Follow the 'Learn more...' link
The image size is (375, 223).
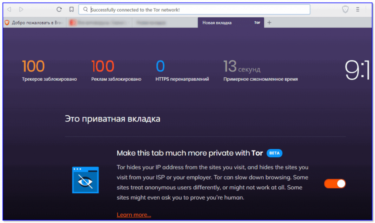point(134,215)
